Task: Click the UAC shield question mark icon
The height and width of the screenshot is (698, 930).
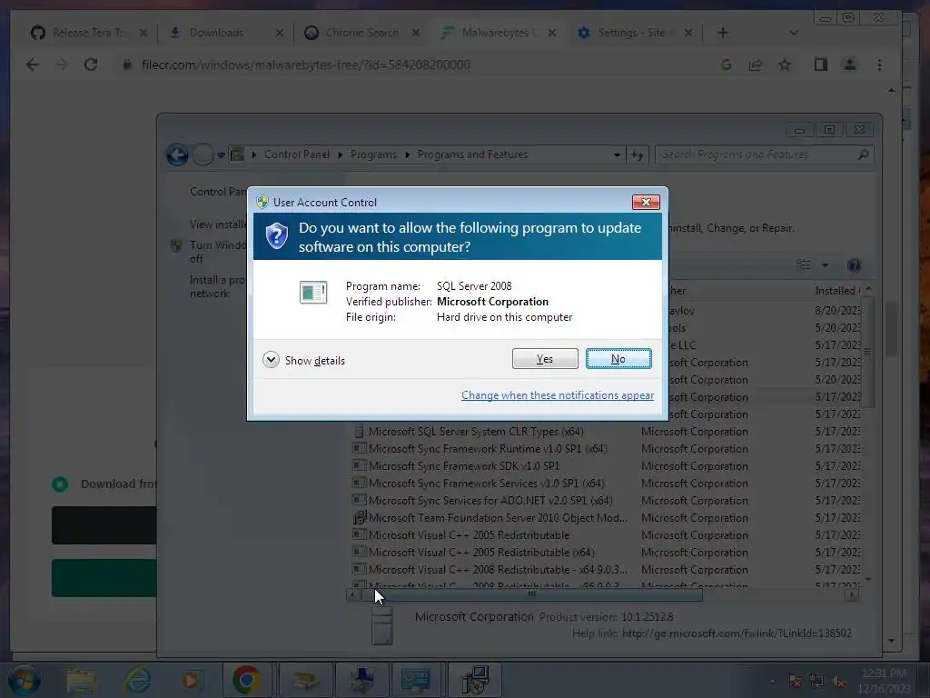Action: pos(276,236)
